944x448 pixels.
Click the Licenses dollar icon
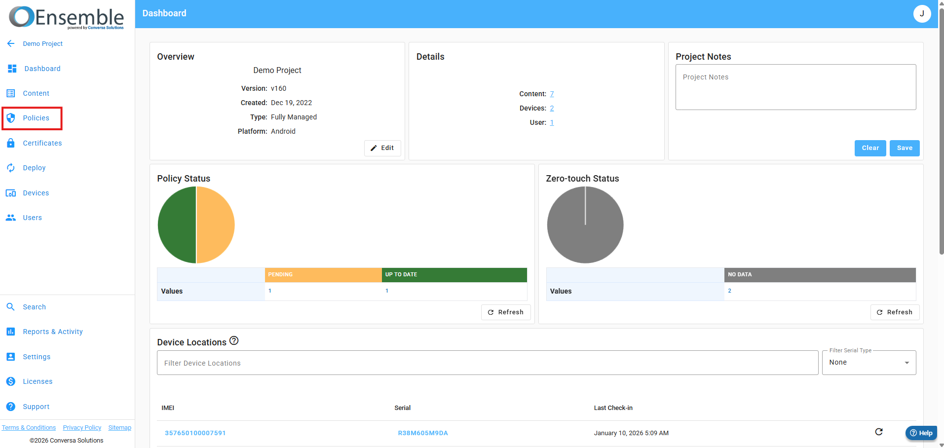[11, 381]
